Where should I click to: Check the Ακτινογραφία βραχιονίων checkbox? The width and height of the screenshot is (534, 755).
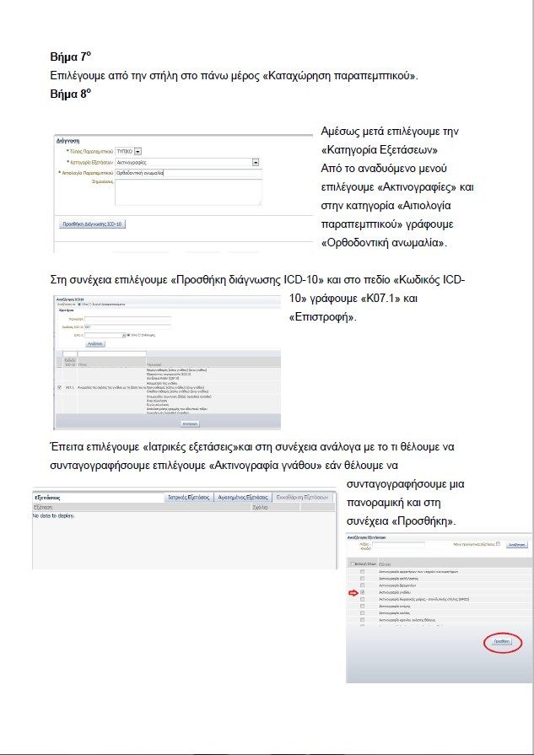pos(362,585)
